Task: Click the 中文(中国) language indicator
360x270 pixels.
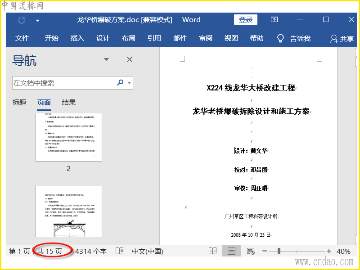Action: (148, 252)
